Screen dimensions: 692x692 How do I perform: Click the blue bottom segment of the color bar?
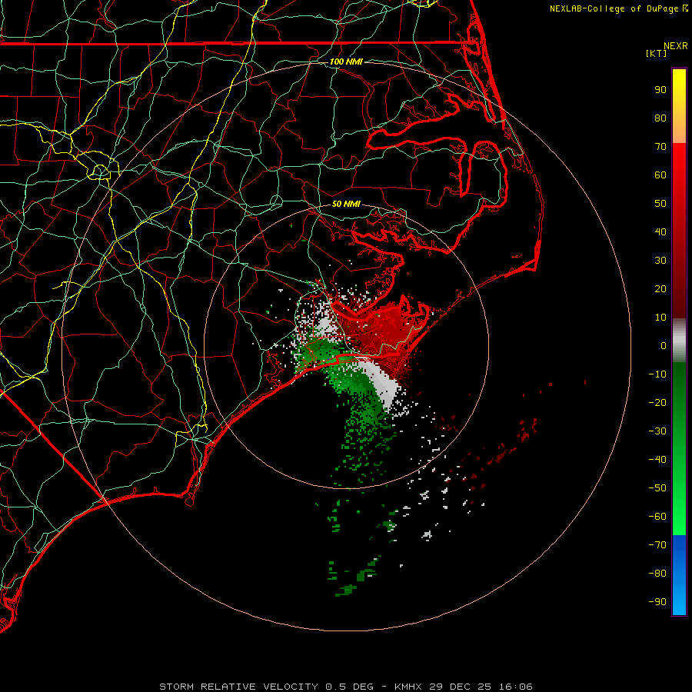[x=679, y=575]
